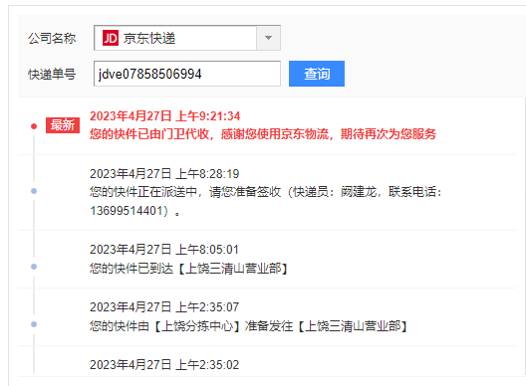
Task: Click the 公司名称 label
Action: coord(52,38)
